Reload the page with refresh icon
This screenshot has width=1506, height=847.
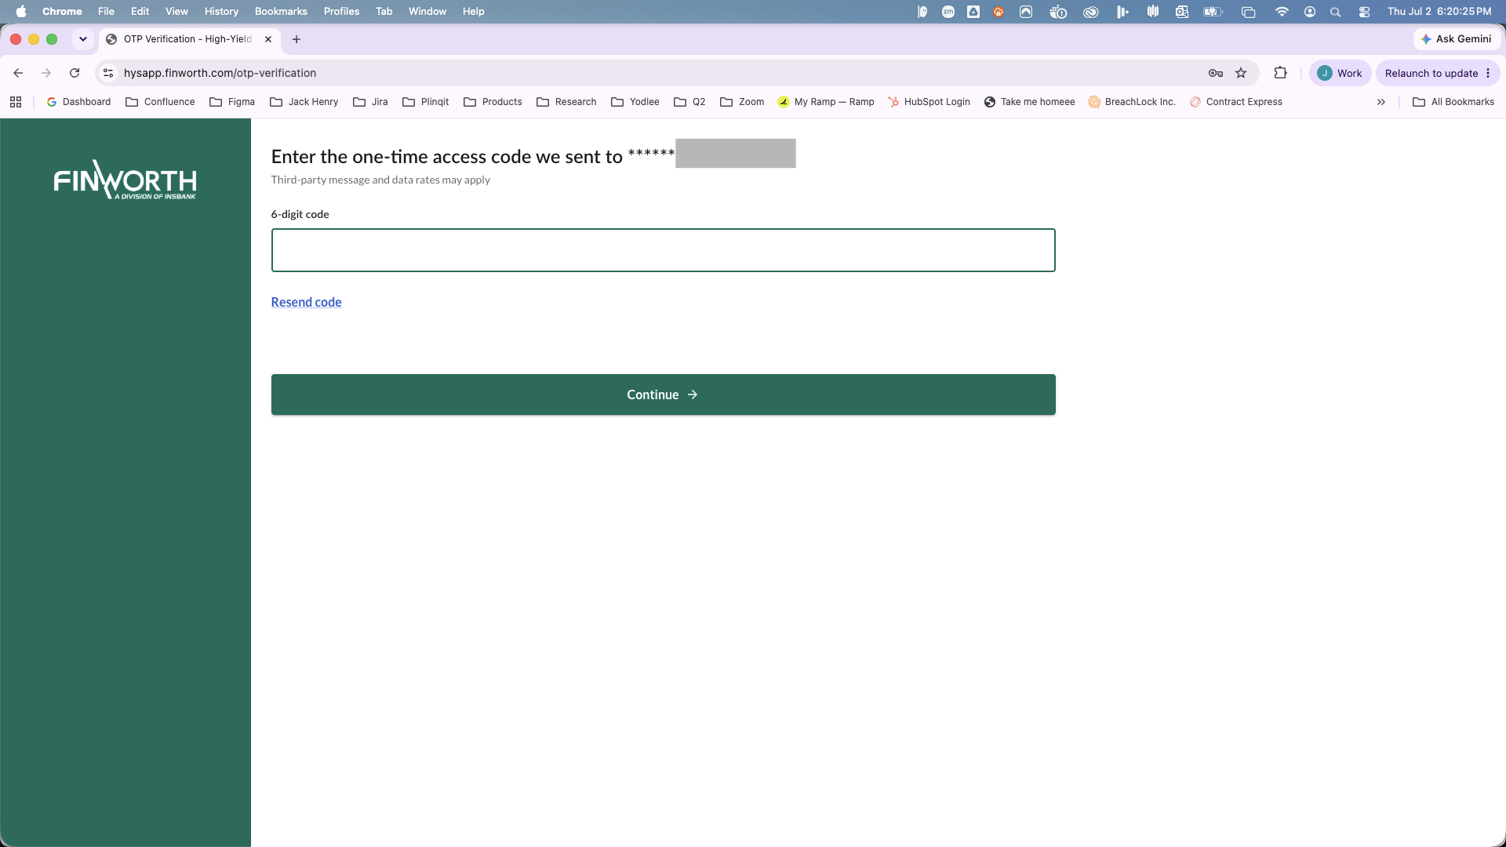point(75,73)
